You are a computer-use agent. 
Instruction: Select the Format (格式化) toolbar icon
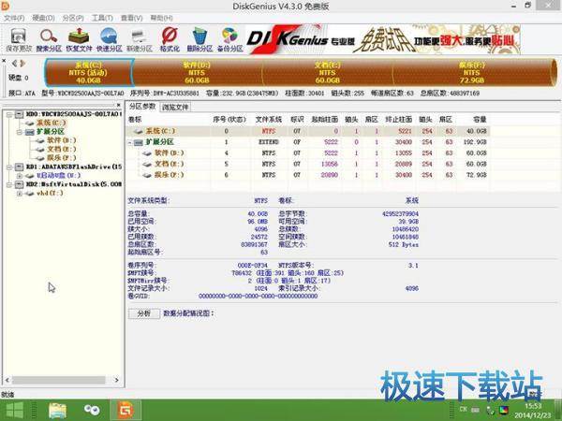point(170,39)
